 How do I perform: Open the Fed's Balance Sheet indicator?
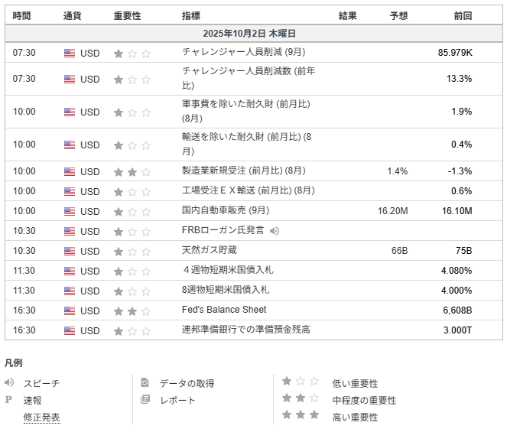click(x=224, y=310)
